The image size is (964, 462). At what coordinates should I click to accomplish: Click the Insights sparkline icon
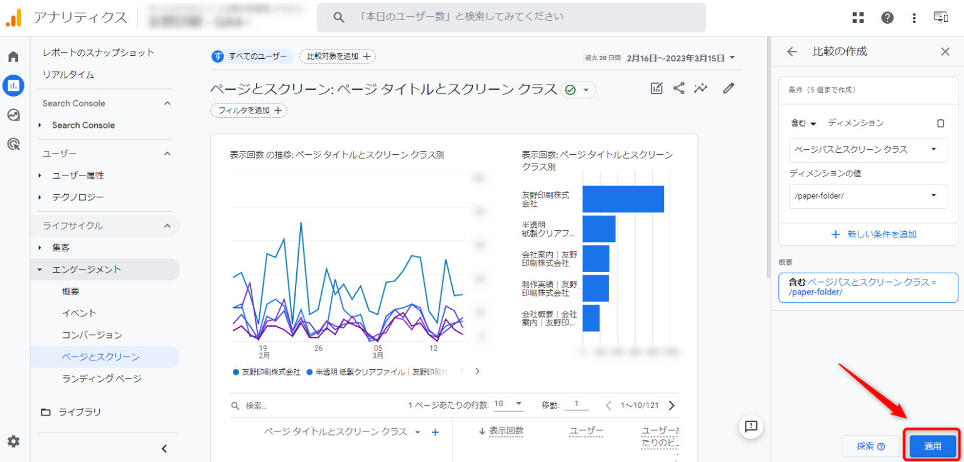(701, 88)
